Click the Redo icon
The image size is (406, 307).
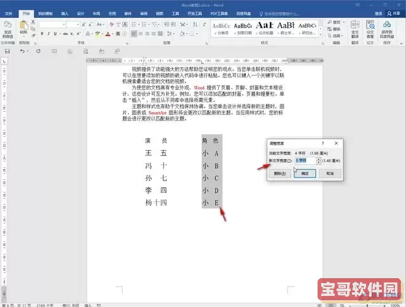coord(38,51)
